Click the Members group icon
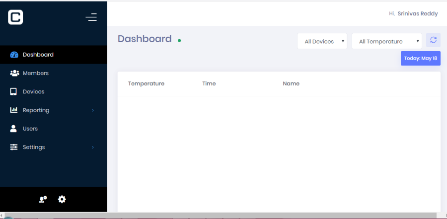The height and width of the screenshot is (219, 447). tap(14, 73)
